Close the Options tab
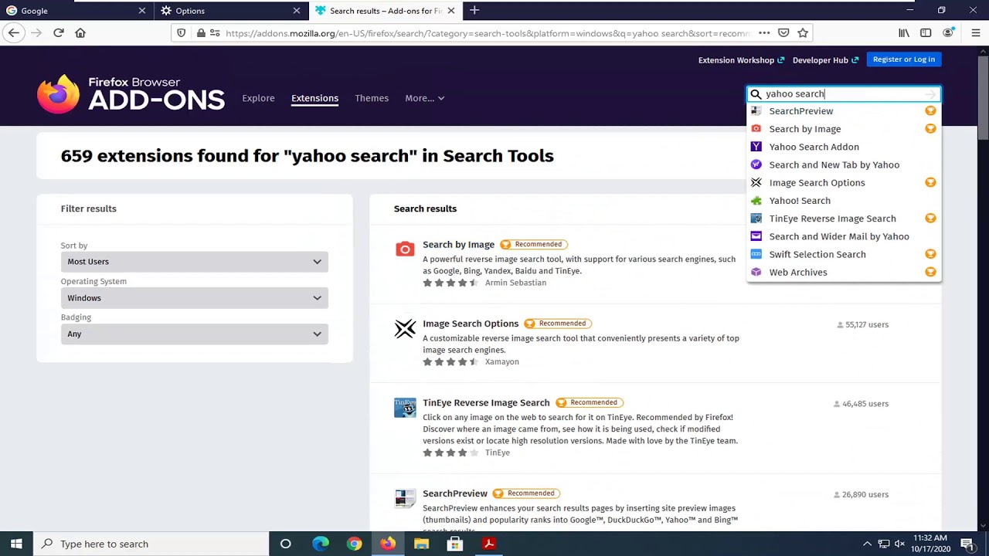Image resolution: width=989 pixels, height=556 pixels. pyautogui.click(x=296, y=11)
